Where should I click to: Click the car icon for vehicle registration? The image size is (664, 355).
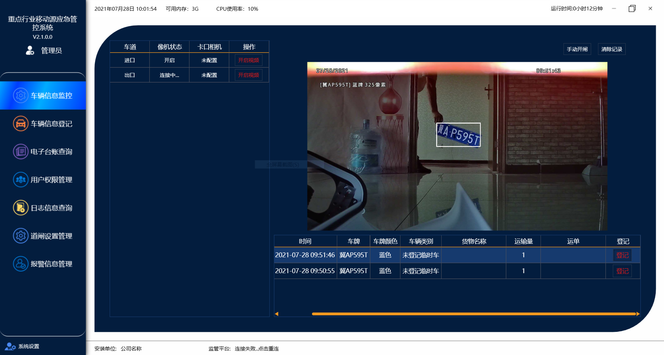(x=20, y=124)
